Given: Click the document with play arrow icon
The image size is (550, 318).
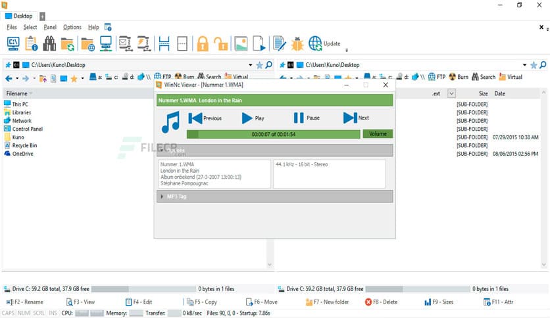Looking at the screenshot, I should click(x=259, y=44).
